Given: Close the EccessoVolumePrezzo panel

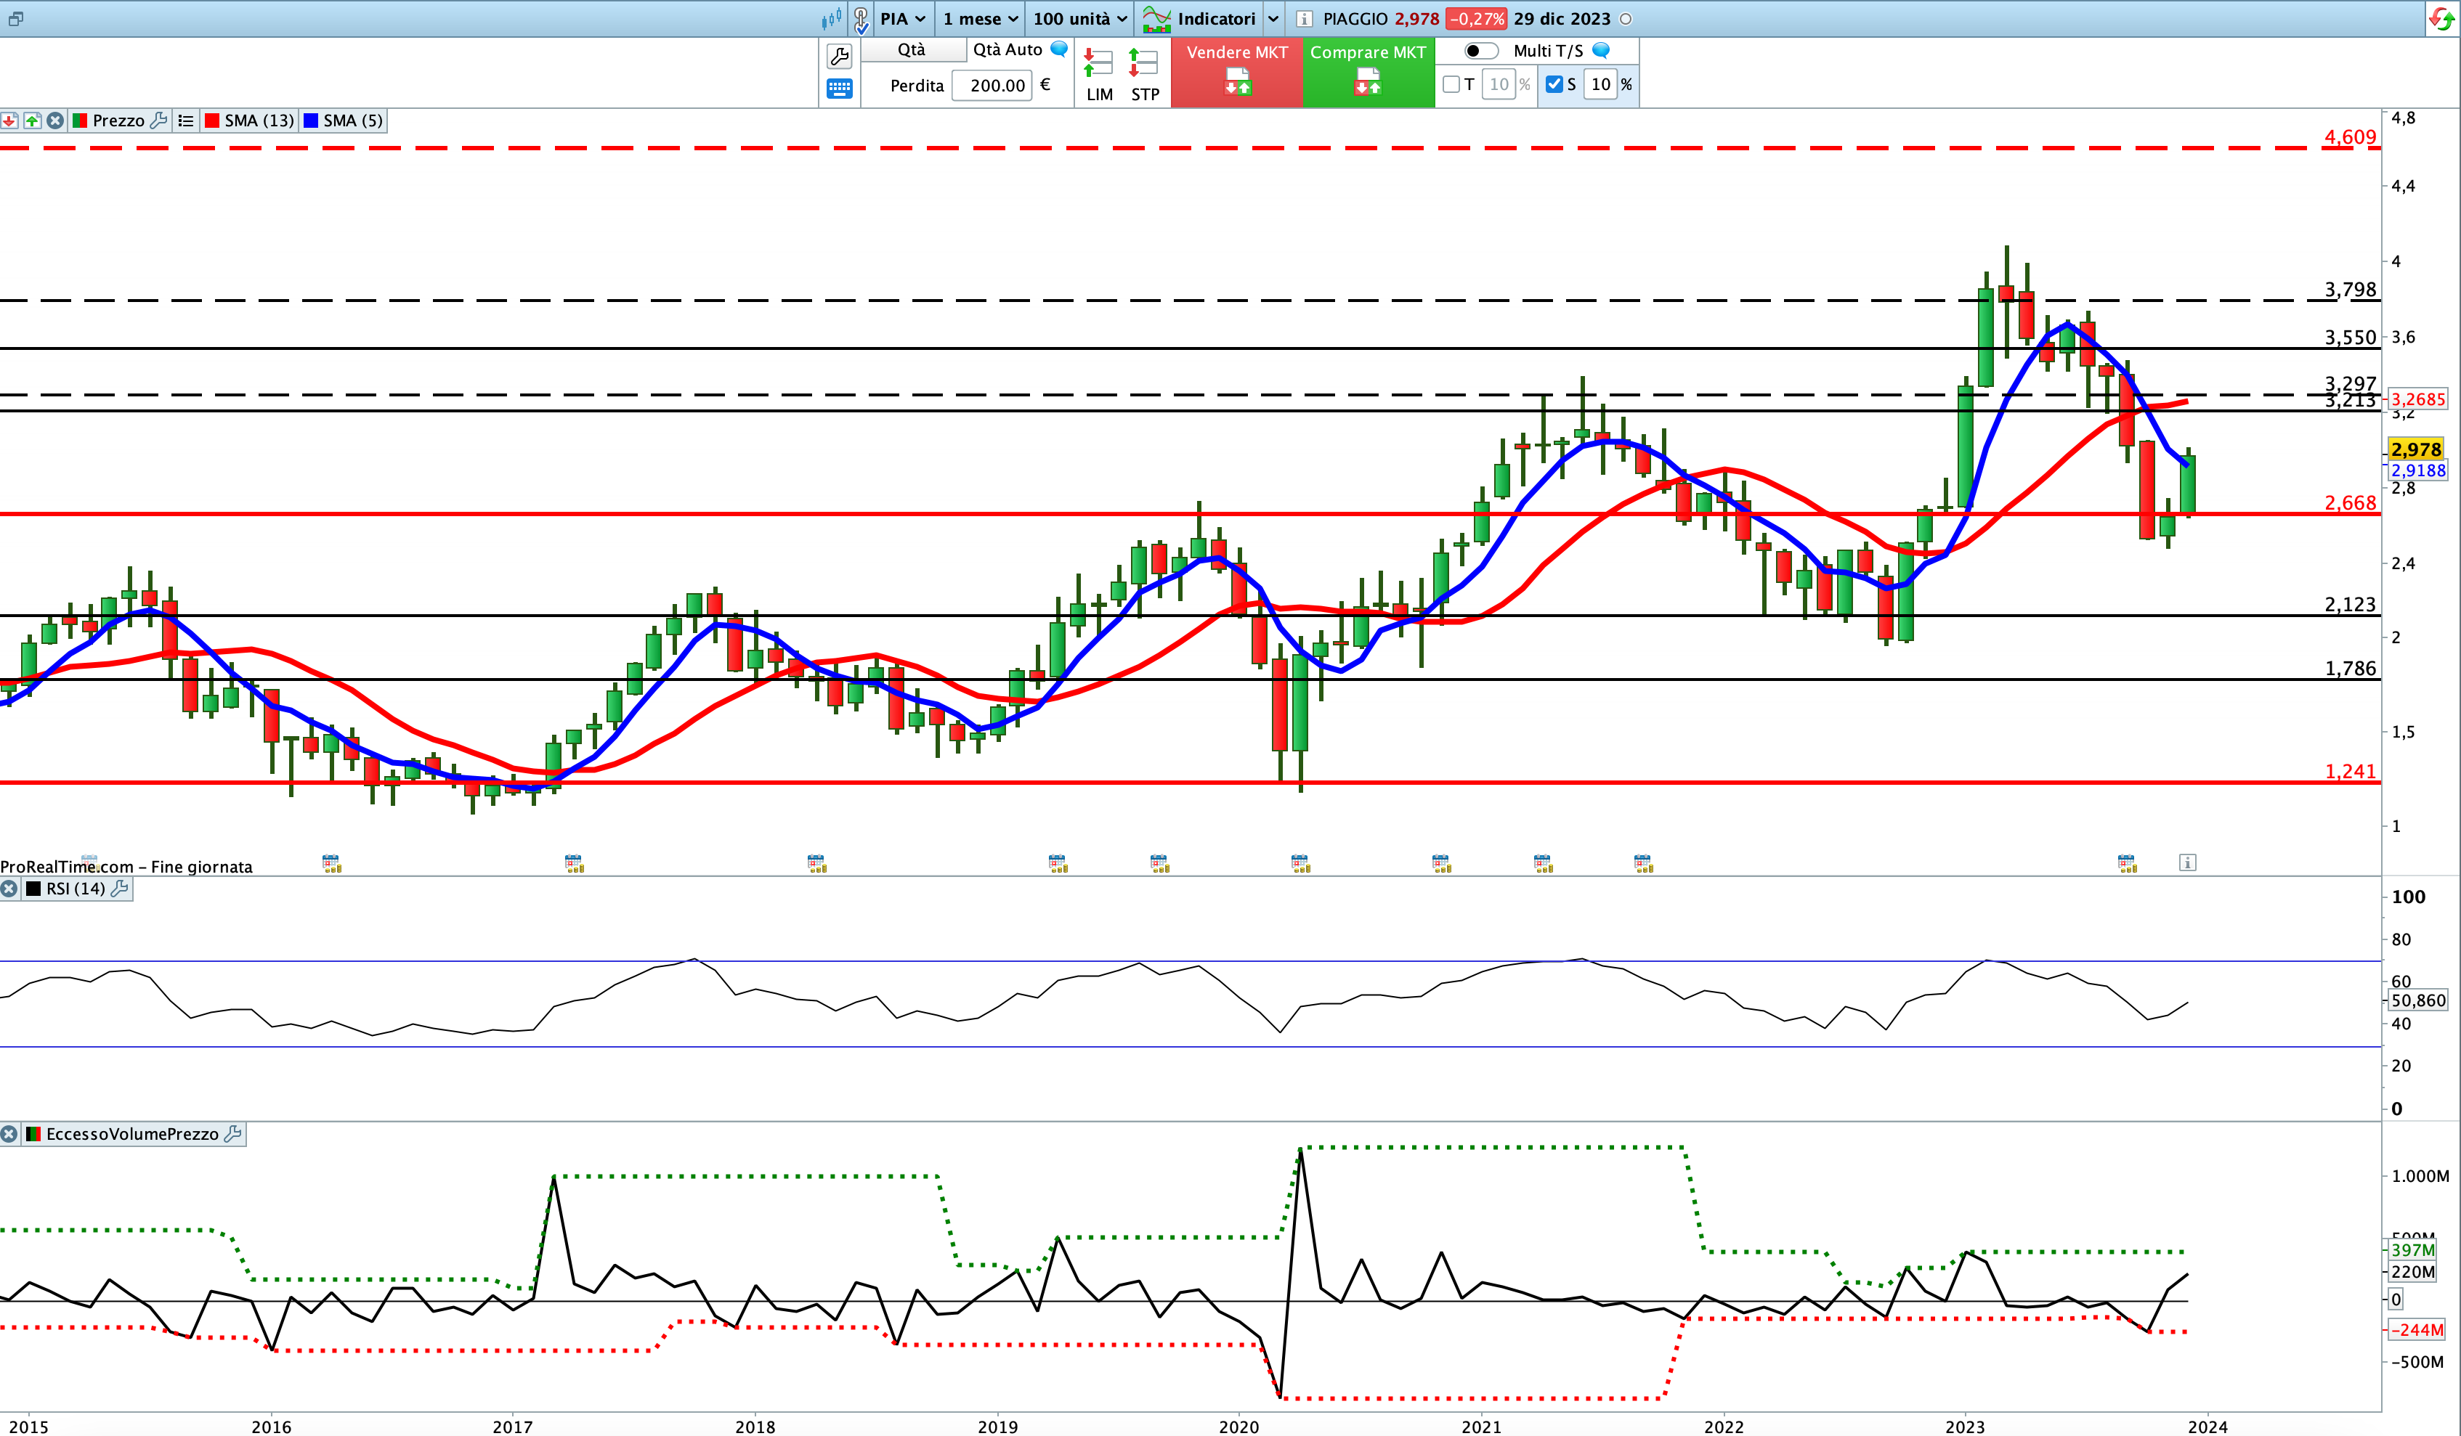Looking at the screenshot, I should click(x=9, y=1134).
